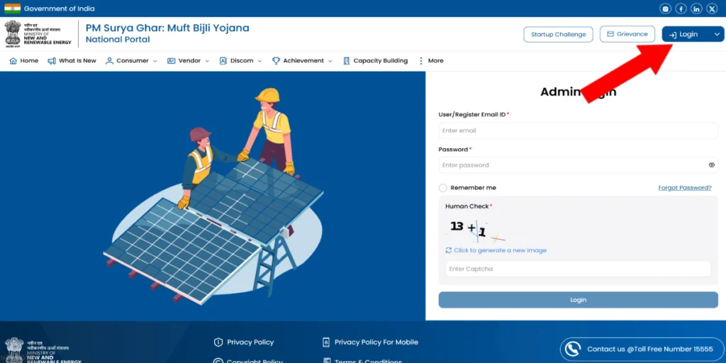The height and width of the screenshot is (363, 726).
Task: Click the Discom icon in navigation
Action: click(223, 61)
